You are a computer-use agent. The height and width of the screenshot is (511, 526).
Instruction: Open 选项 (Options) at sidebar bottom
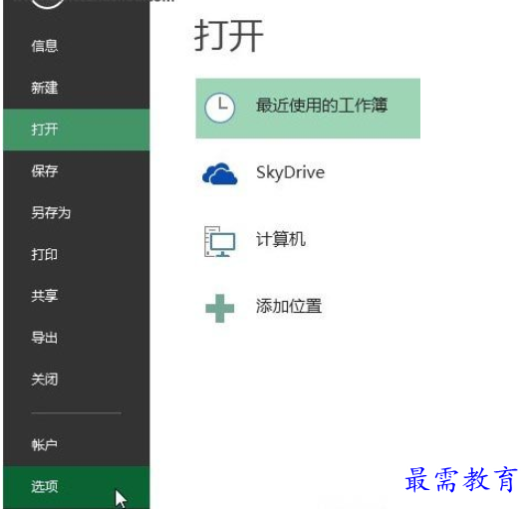tap(76, 487)
